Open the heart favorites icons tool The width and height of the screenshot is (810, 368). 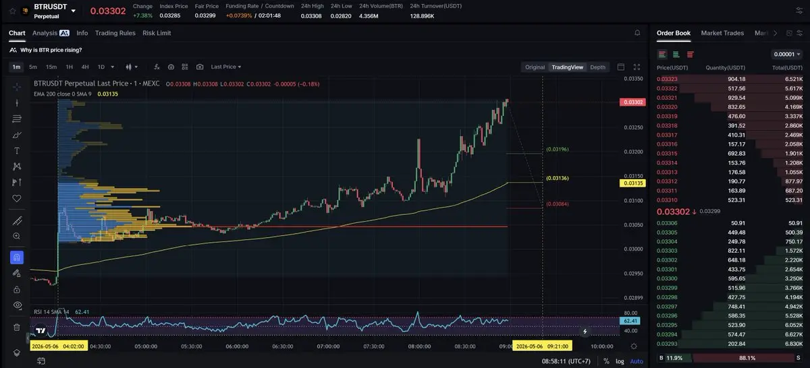[x=18, y=198]
